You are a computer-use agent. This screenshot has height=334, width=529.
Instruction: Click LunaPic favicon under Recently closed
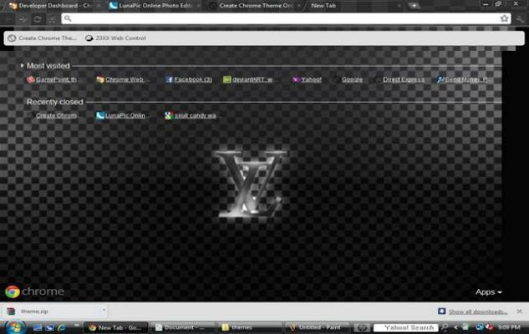99,115
